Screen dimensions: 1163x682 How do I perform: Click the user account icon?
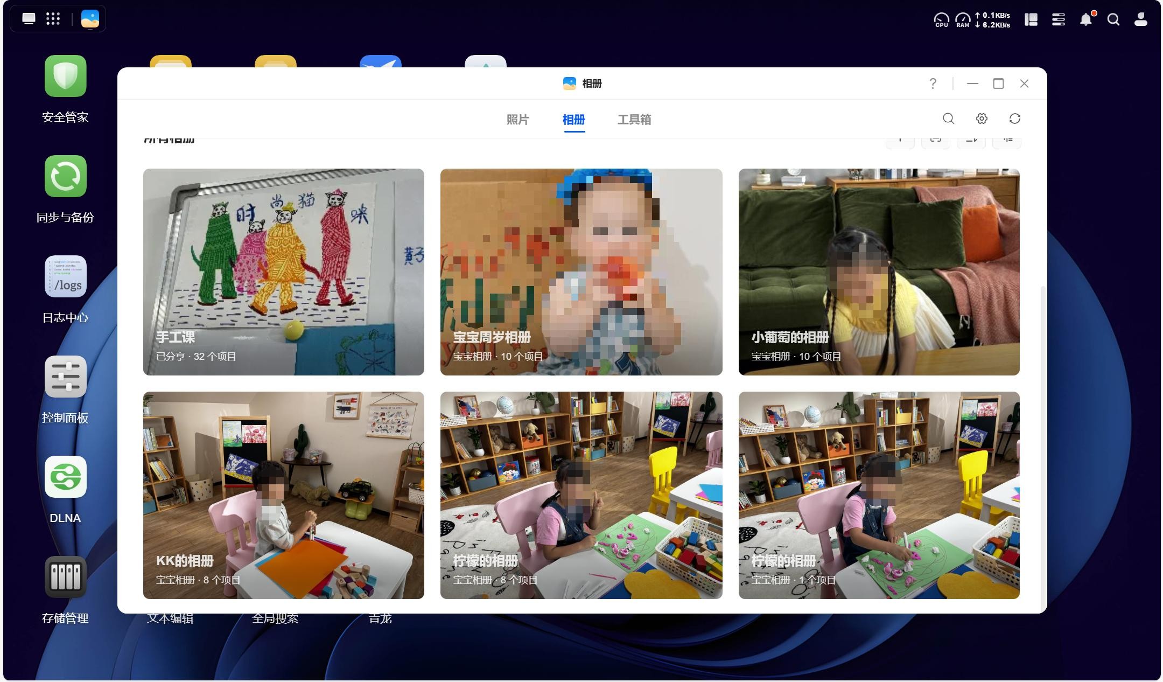(1140, 20)
